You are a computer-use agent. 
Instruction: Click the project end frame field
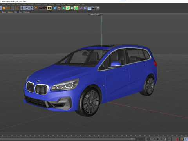[x=139, y=139]
